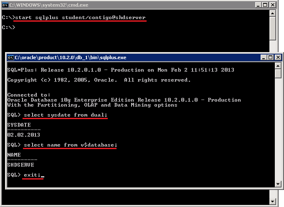
Task: Click the empty C:\> prompt in cmd window
Action: tap(8, 27)
